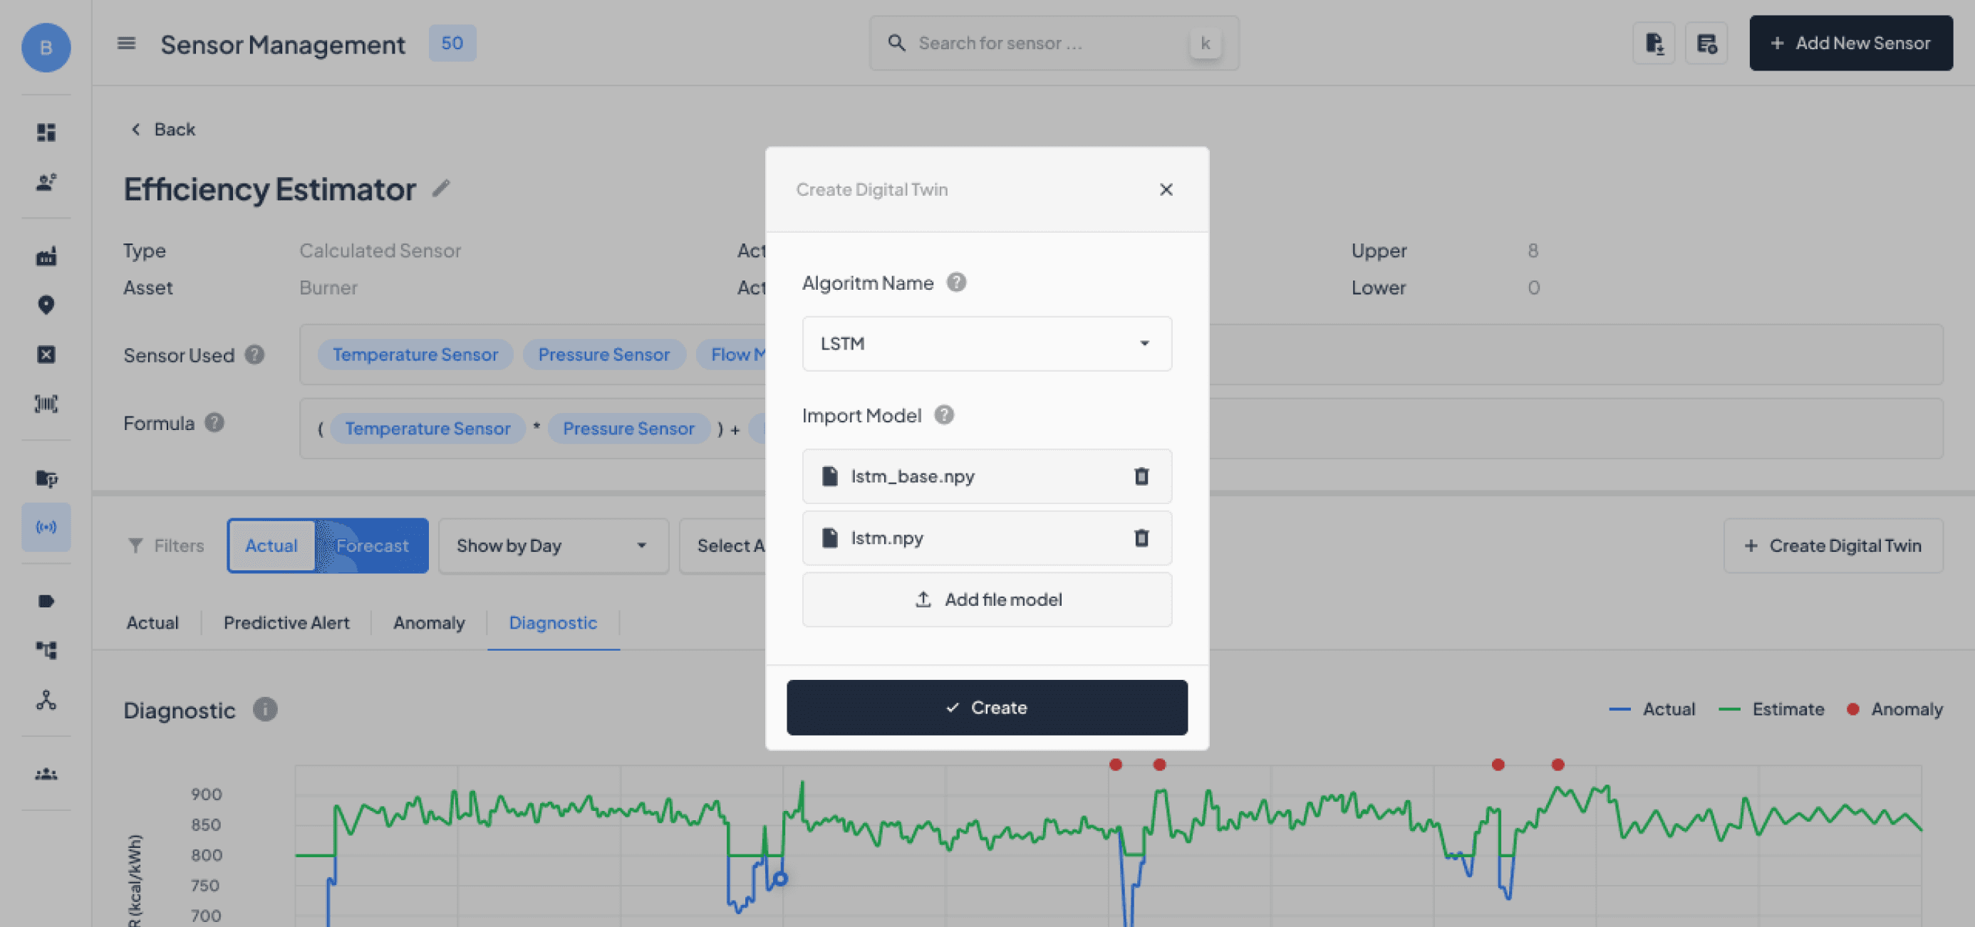Toggle to Actual view
The width and height of the screenshot is (1975, 927).
271,545
